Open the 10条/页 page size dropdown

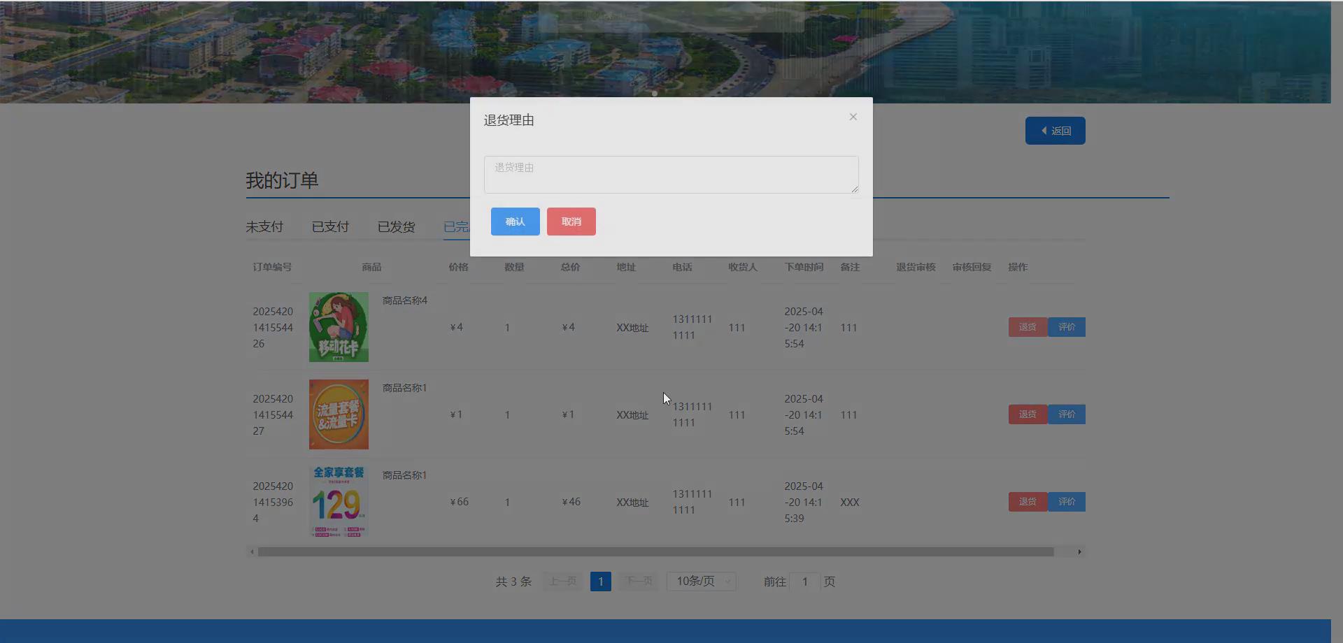pyautogui.click(x=700, y=581)
